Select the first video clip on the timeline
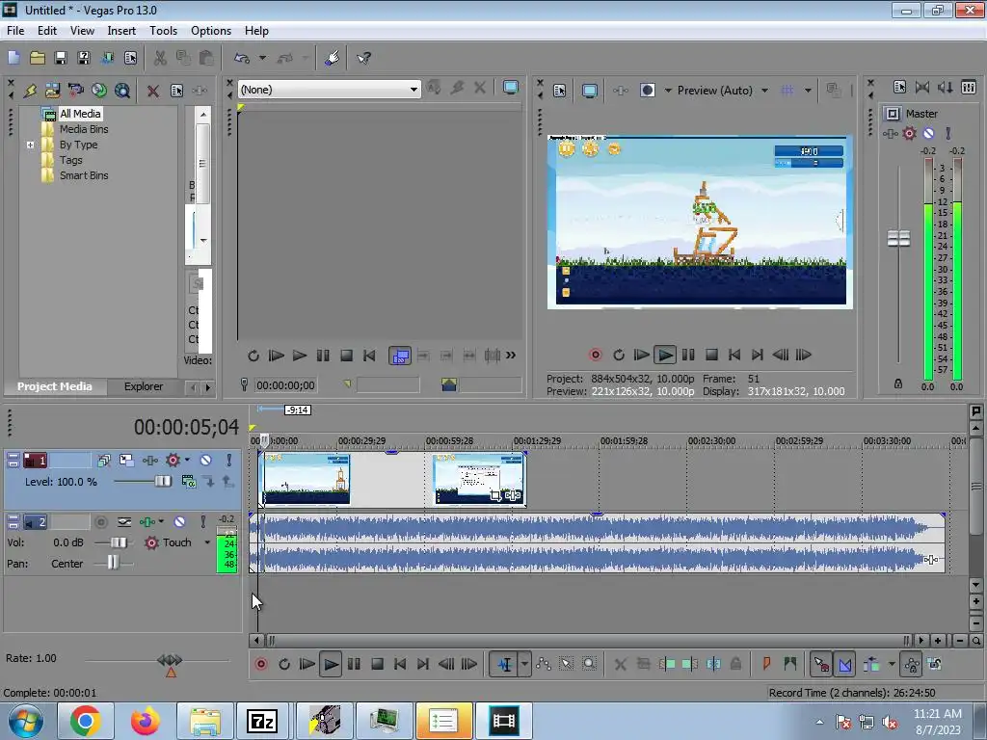Screen dimensions: 987x740 pos(306,479)
